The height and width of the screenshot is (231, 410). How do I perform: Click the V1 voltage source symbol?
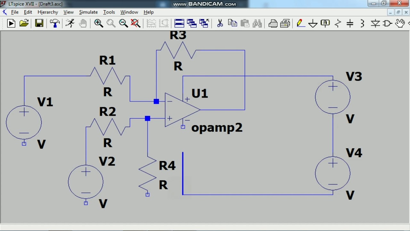(24, 122)
